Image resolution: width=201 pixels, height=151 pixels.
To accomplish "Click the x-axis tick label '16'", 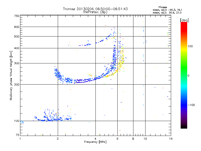I will [171, 139].
